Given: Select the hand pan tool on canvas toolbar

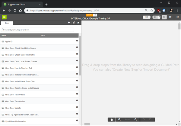Looking at the screenshot, I should click(x=112, y=120).
